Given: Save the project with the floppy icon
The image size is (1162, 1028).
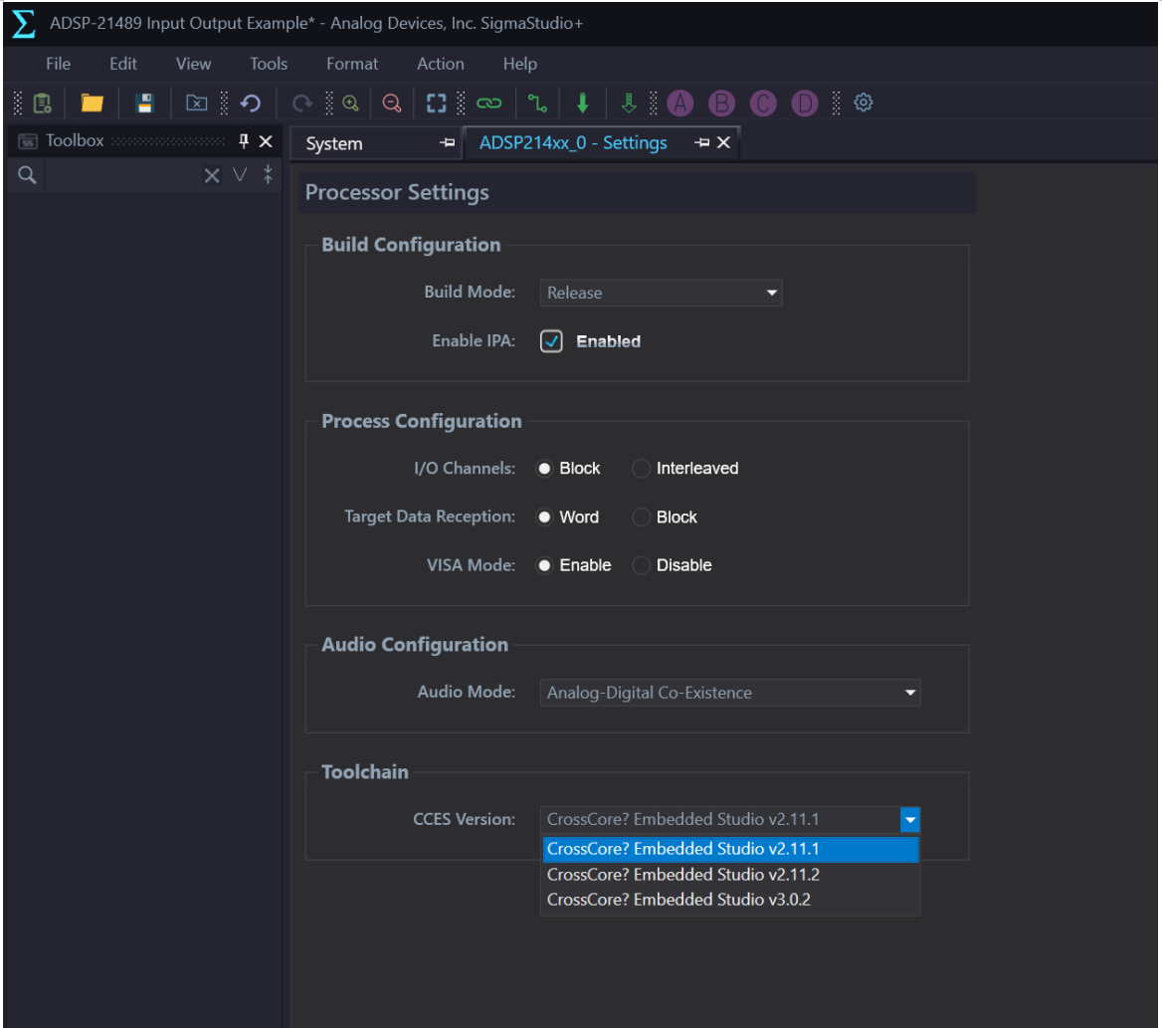Looking at the screenshot, I should [144, 103].
